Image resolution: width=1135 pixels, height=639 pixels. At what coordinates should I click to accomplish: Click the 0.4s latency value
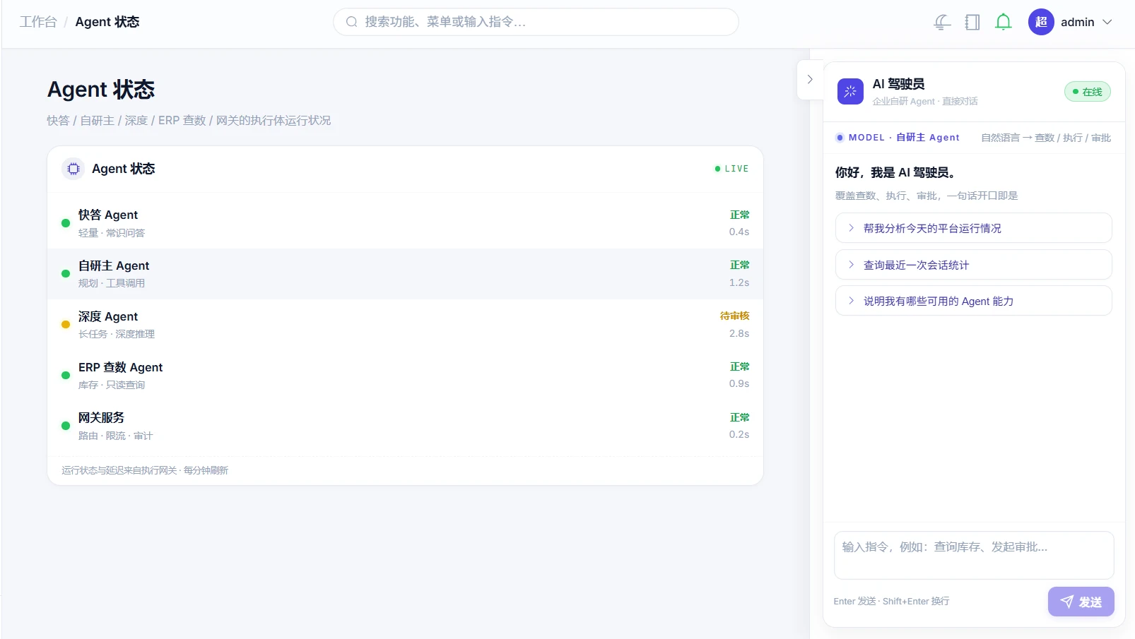coord(739,232)
